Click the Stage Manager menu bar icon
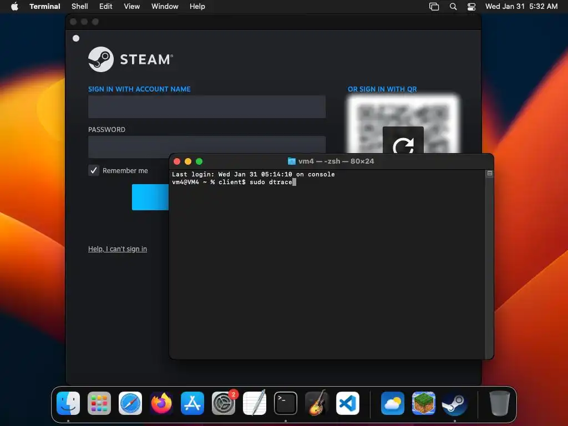 (x=434, y=7)
